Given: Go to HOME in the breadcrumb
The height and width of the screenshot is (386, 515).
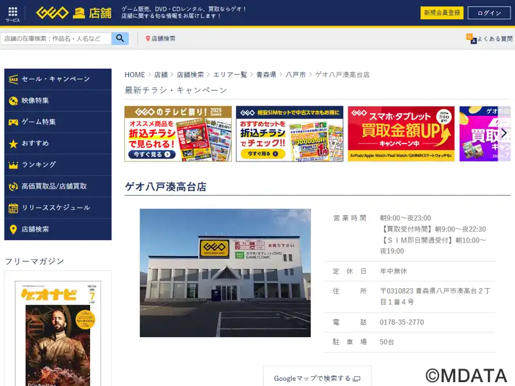Looking at the screenshot, I should click(135, 75).
